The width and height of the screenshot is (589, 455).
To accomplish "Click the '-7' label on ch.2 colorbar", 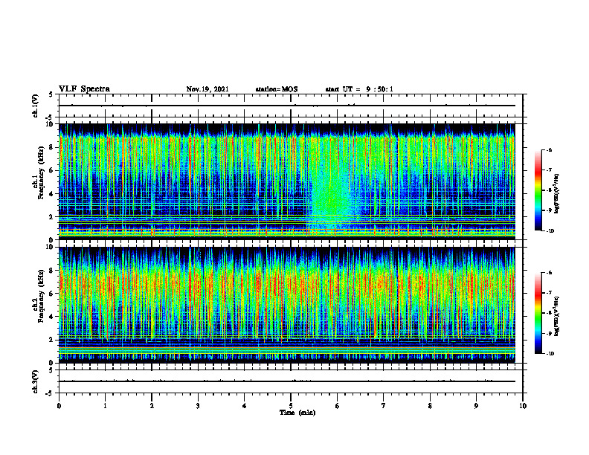I will (x=549, y=293).
